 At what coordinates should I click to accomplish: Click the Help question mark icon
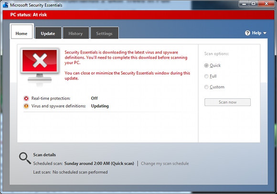click(247, 33)
